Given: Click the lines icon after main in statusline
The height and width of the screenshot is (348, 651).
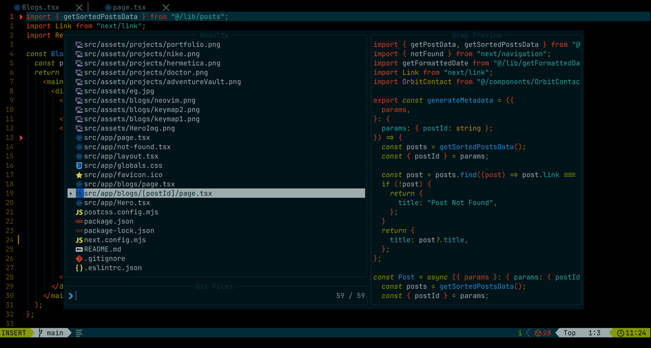Looking at the screenshot, I should pyautogui.click(x=79, y=333).
